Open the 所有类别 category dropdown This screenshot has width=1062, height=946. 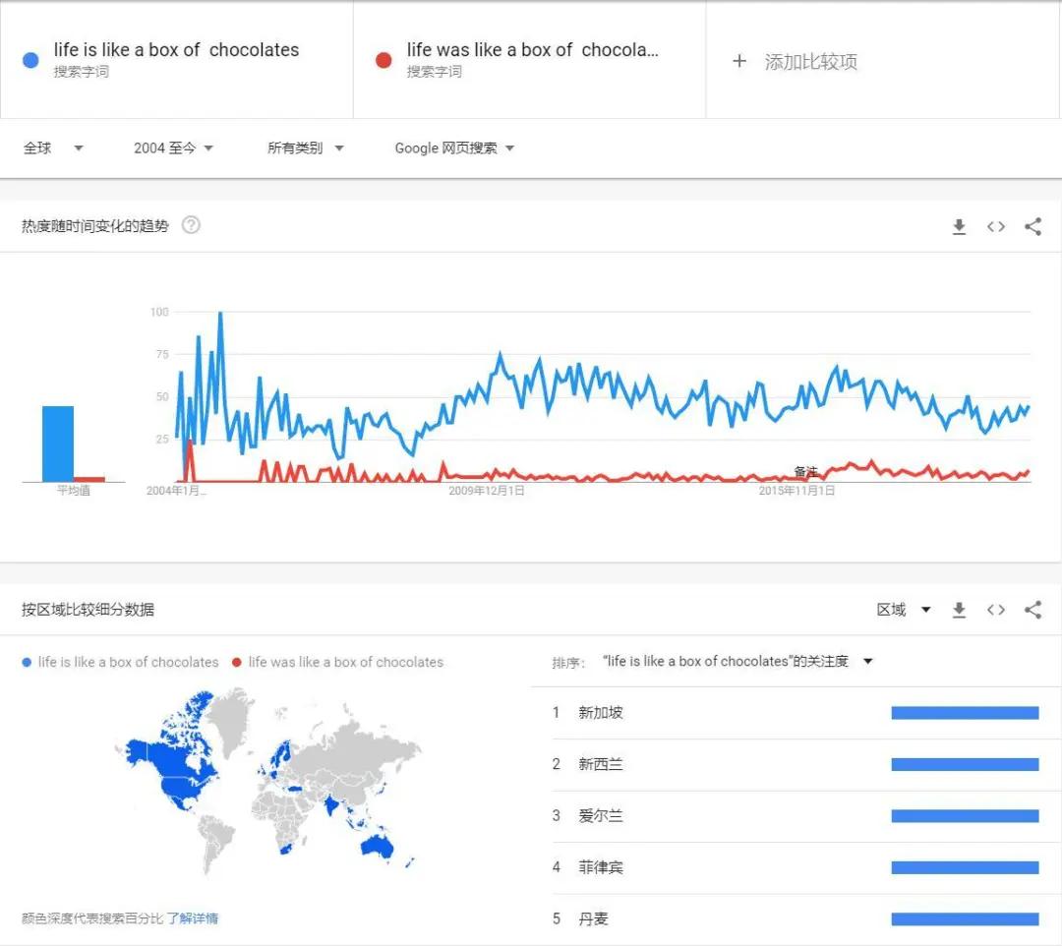(x=305, y=148)
